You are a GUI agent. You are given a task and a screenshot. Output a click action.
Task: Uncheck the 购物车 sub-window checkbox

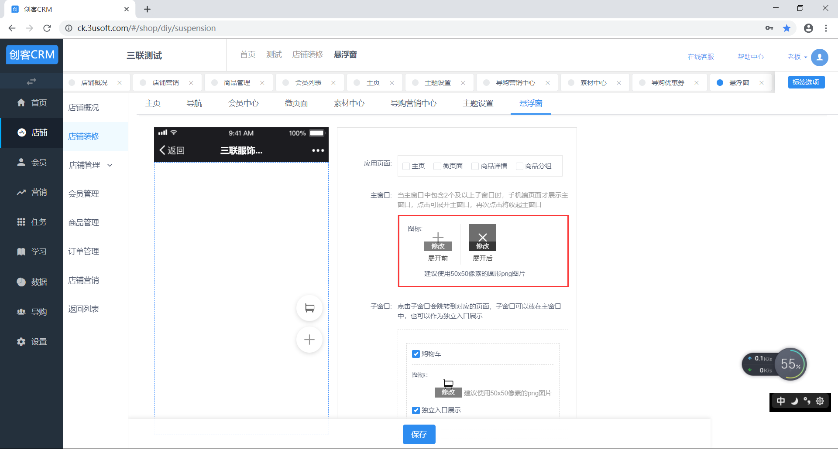click(x=416, y=354)
